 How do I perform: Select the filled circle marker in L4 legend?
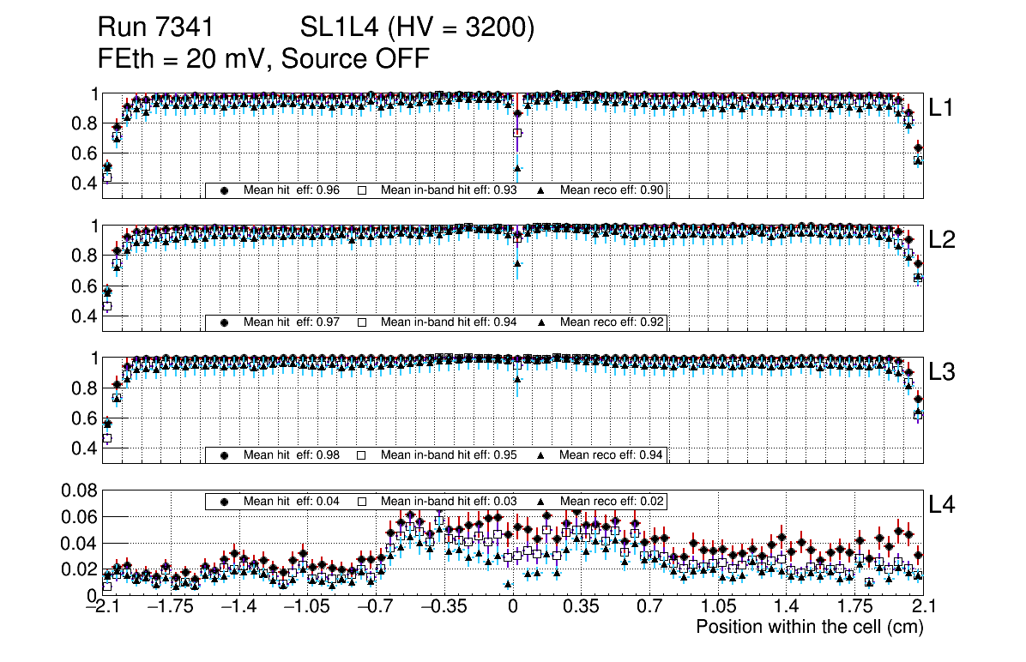click(x=225, y=501)
